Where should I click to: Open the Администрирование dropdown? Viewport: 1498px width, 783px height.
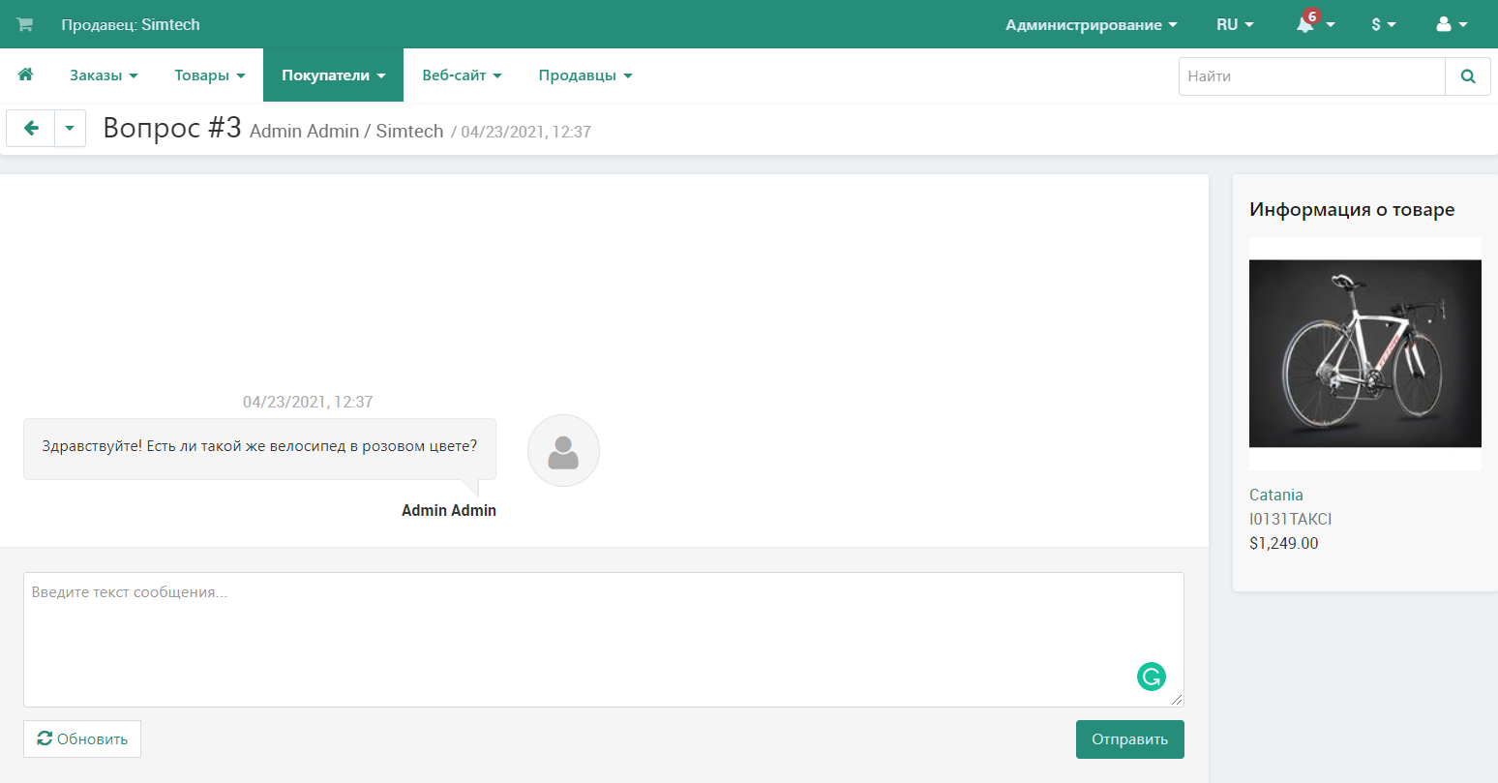1091,24
